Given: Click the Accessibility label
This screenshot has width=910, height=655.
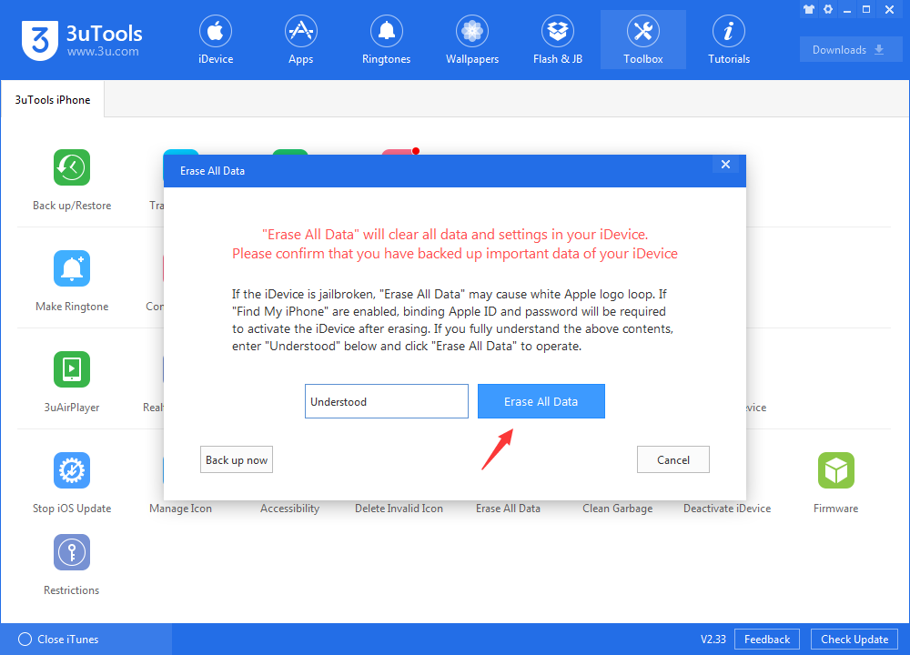Looking at the screenshot, I should [x=289, y=509].
